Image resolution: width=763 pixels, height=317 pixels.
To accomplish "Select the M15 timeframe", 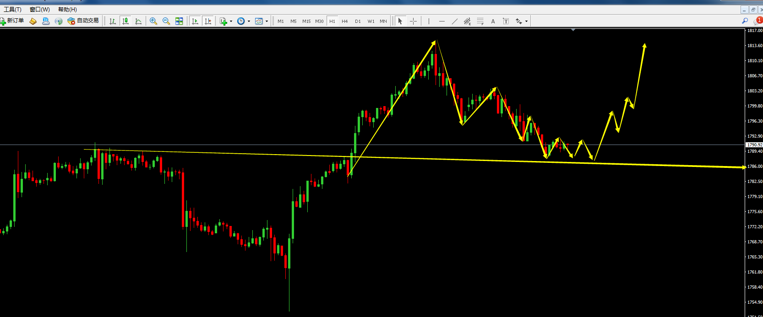I will pyautogui.click(x=306, y=21).
